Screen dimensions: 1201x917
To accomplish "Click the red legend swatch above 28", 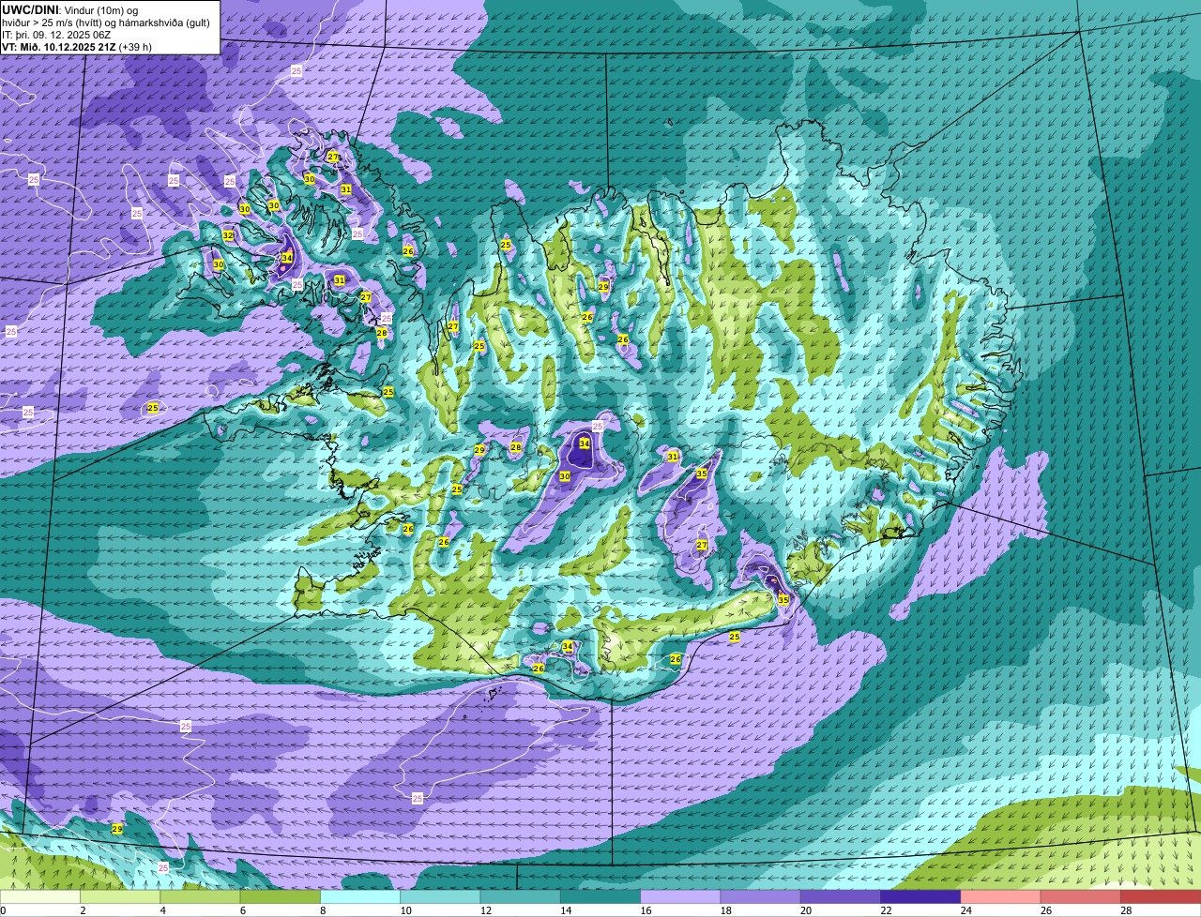I will [1161, 896].
